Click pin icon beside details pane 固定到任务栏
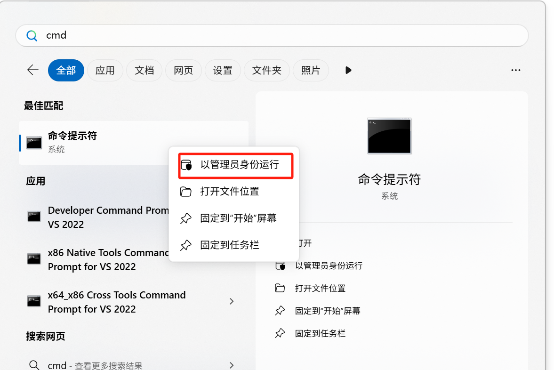The image size is (554, 370). (280, 333)
